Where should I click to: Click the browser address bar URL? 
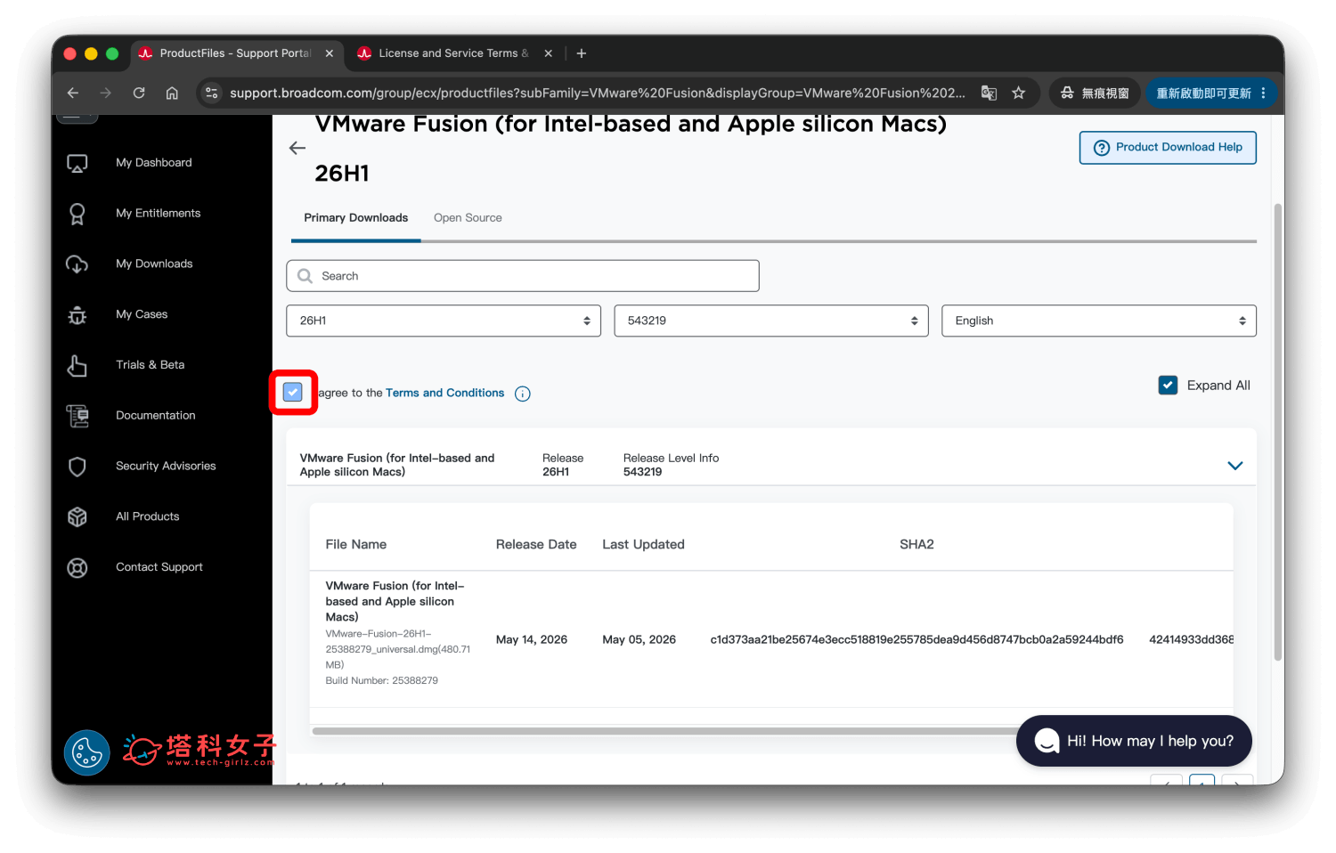pyautogui.click(x=597, y=93)
